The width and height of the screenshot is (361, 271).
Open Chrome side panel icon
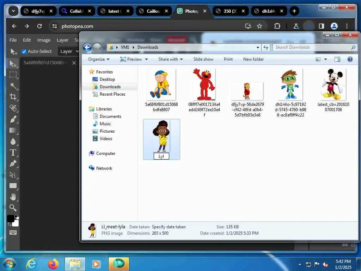(x=322, y=26)
